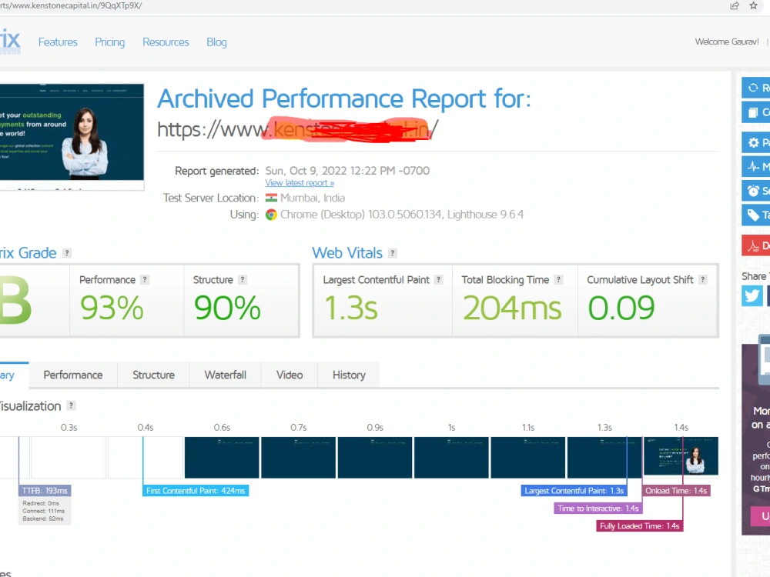Click Largest Contentful Paint 1.3s marker label

574,491
